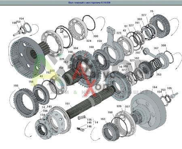Viewport: 182px width, 149px height.
Task: Select part number label 304
Action: [x=76, y=48]
